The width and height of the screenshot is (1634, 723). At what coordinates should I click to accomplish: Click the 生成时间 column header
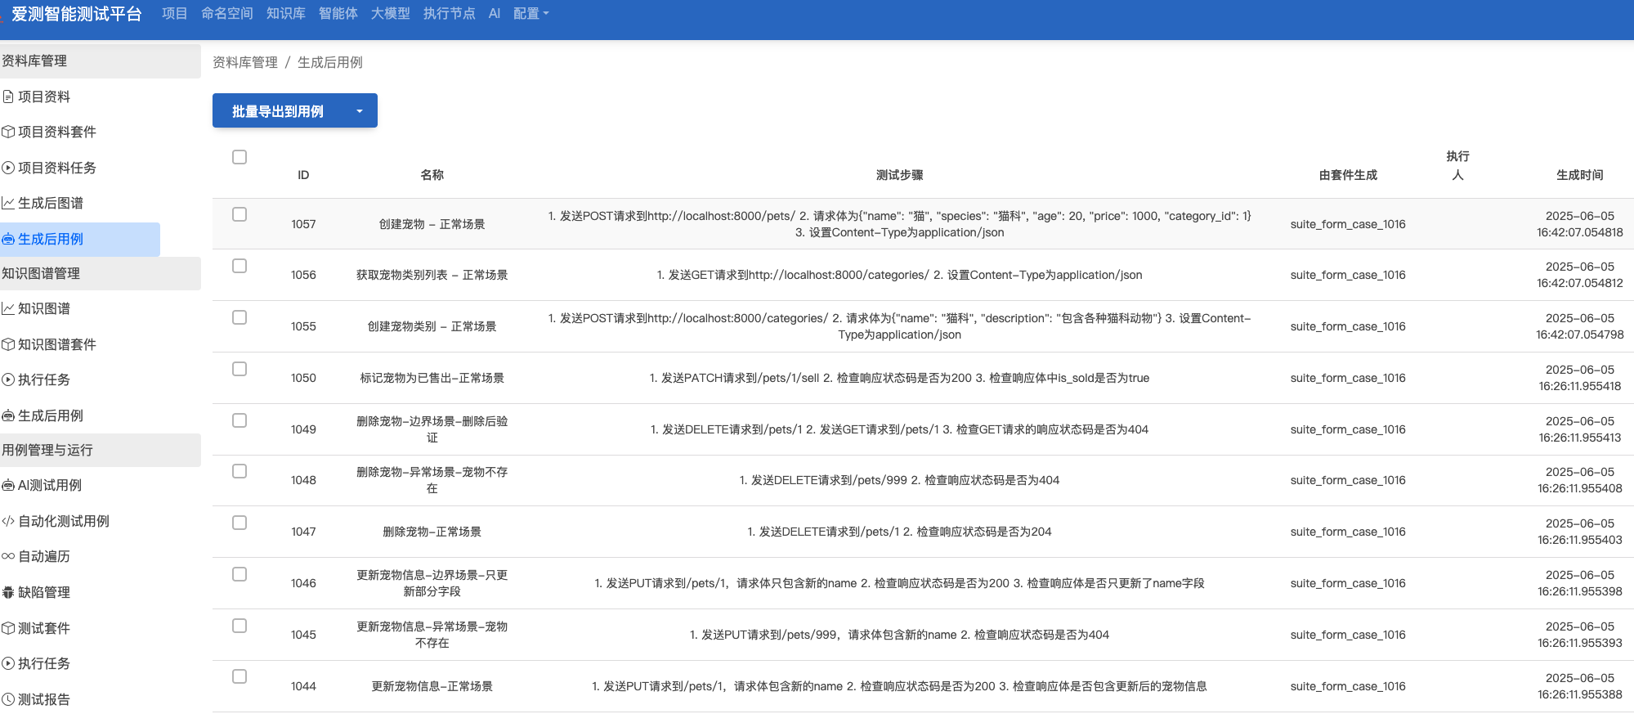[x=1580, y=175]
